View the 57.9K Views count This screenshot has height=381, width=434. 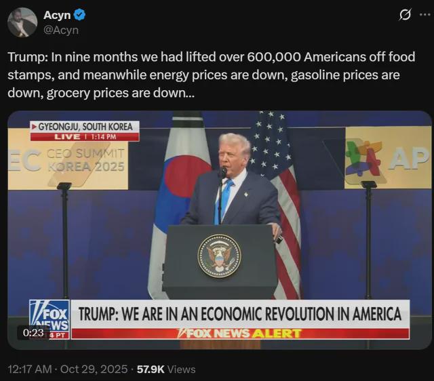pyautogui.click(x=166, y=369)
